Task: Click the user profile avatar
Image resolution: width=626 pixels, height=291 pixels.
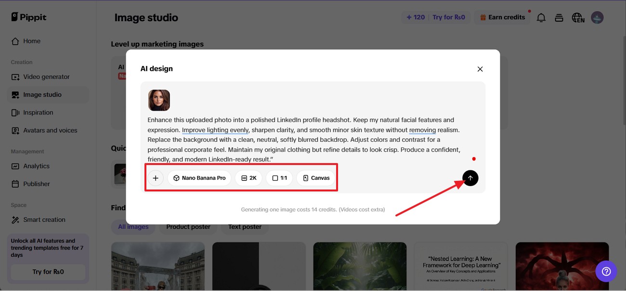Action: click(x=597, y=18)
